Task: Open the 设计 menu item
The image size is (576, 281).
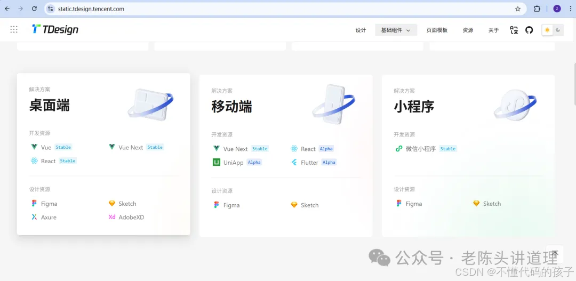Action: [361, 30]
